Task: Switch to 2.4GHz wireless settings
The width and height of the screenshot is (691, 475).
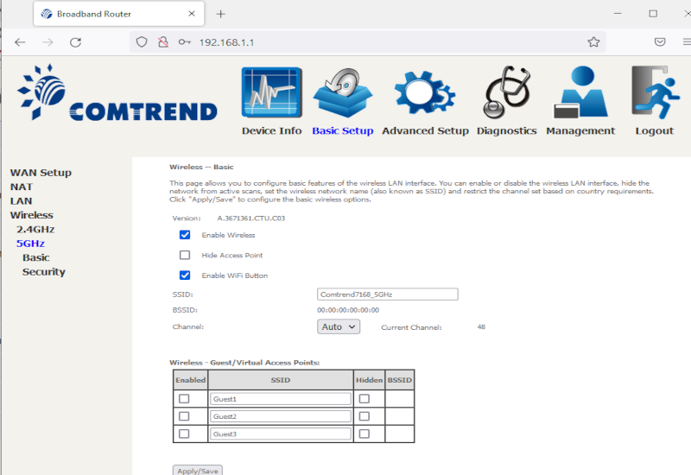Action: point(35,229)
